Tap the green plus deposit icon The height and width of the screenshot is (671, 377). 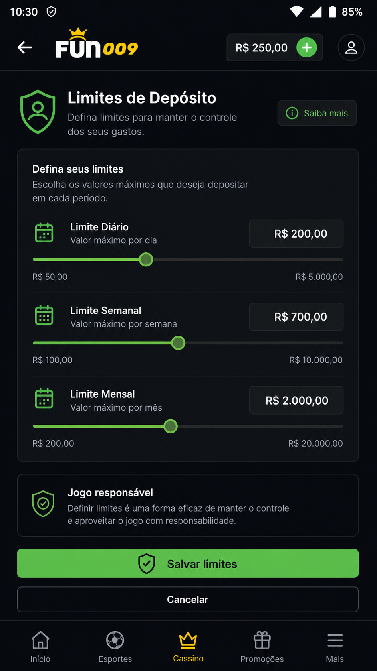click(x=306, y=47)
